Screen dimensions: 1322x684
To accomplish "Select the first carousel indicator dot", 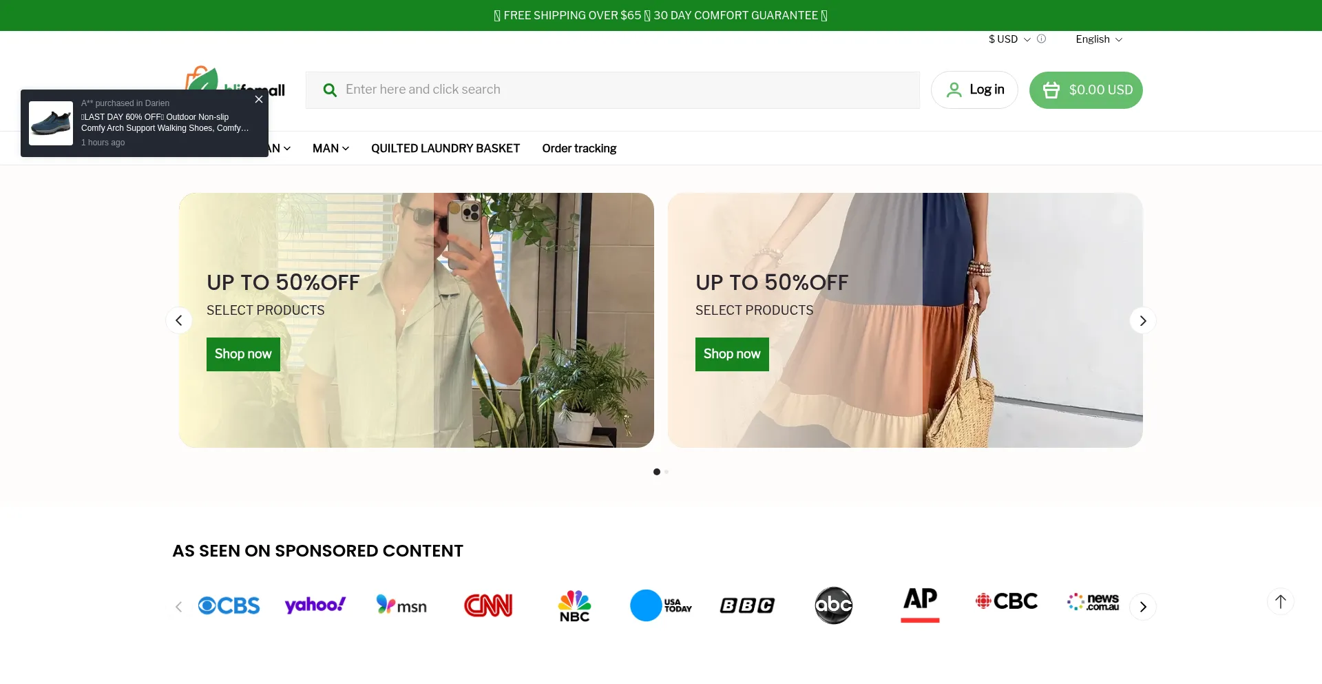I will click(656, 472).
